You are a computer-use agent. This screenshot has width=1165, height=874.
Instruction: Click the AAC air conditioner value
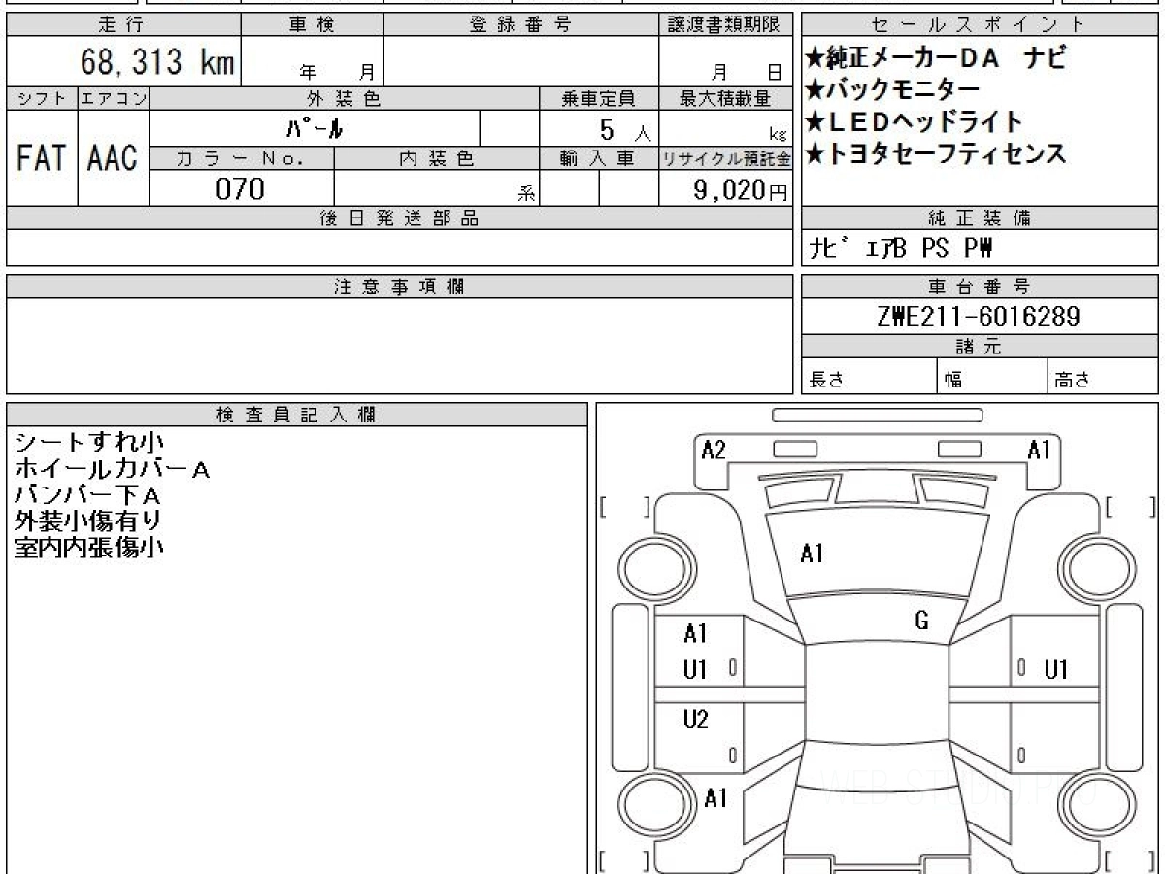point(114,158)
